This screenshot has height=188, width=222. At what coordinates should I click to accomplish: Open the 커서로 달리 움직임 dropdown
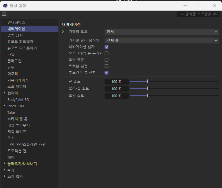coord(162,40)
